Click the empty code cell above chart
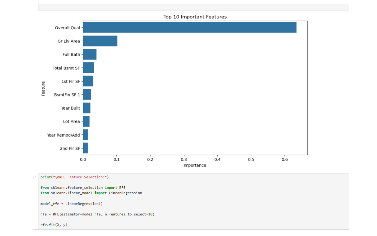This screenshot has height=236, width=377. tap(193, 7)
